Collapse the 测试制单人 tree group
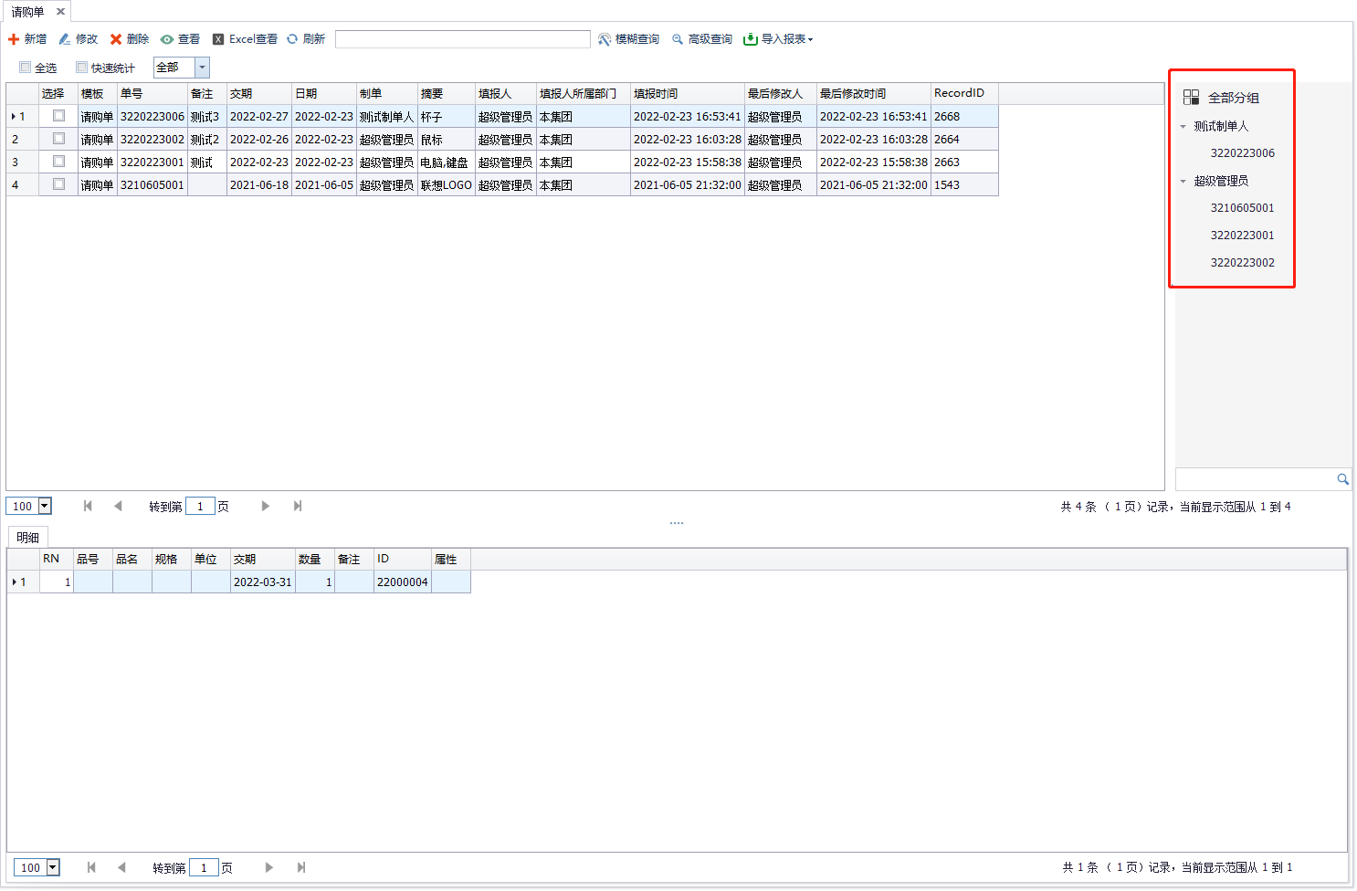 [x=1183, y=127]
